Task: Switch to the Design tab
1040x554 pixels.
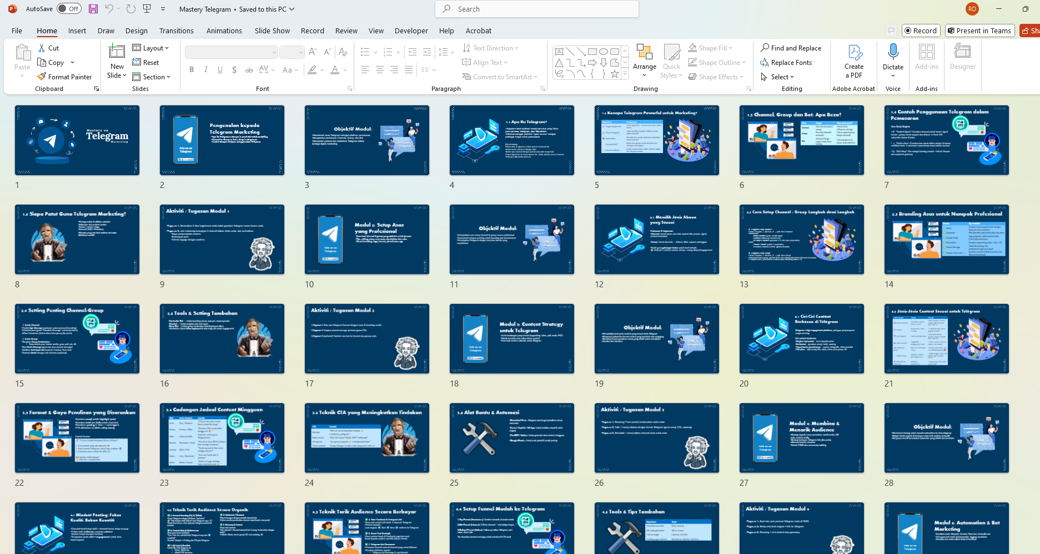Action: [x=137, y=31]
